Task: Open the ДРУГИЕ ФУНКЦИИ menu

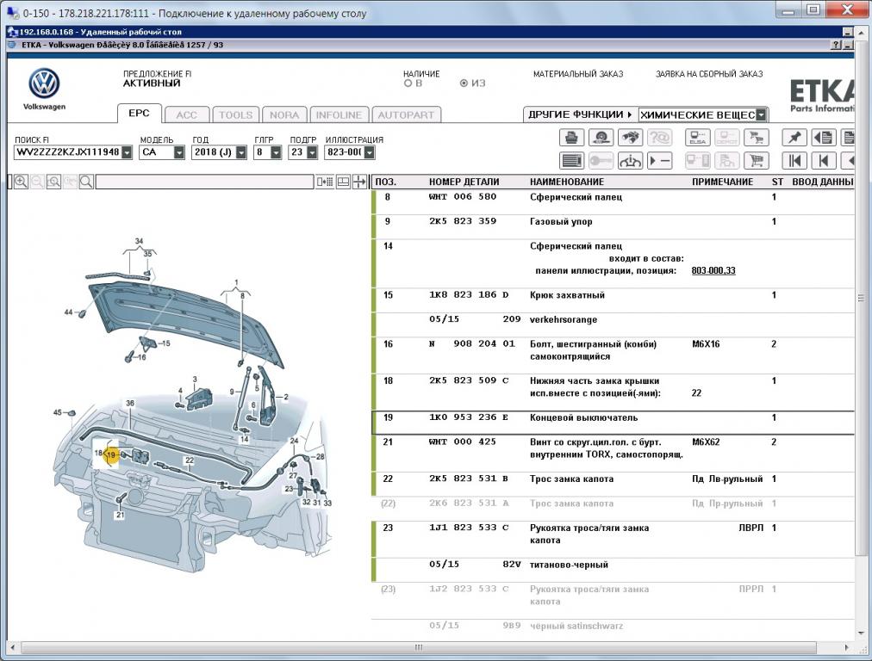Action: tap(580, 114)
